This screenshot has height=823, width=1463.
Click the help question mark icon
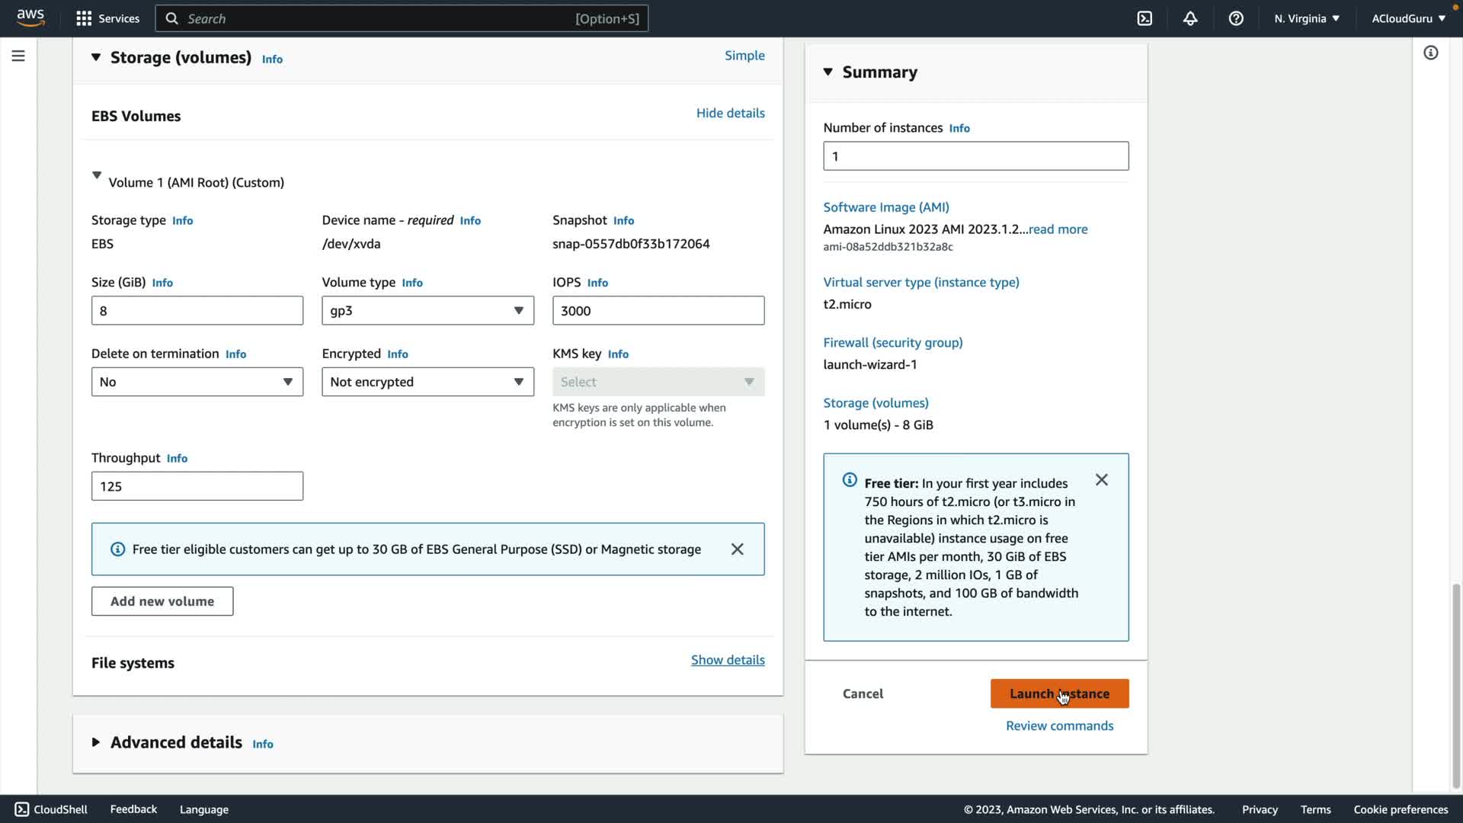coord(1236,18)
